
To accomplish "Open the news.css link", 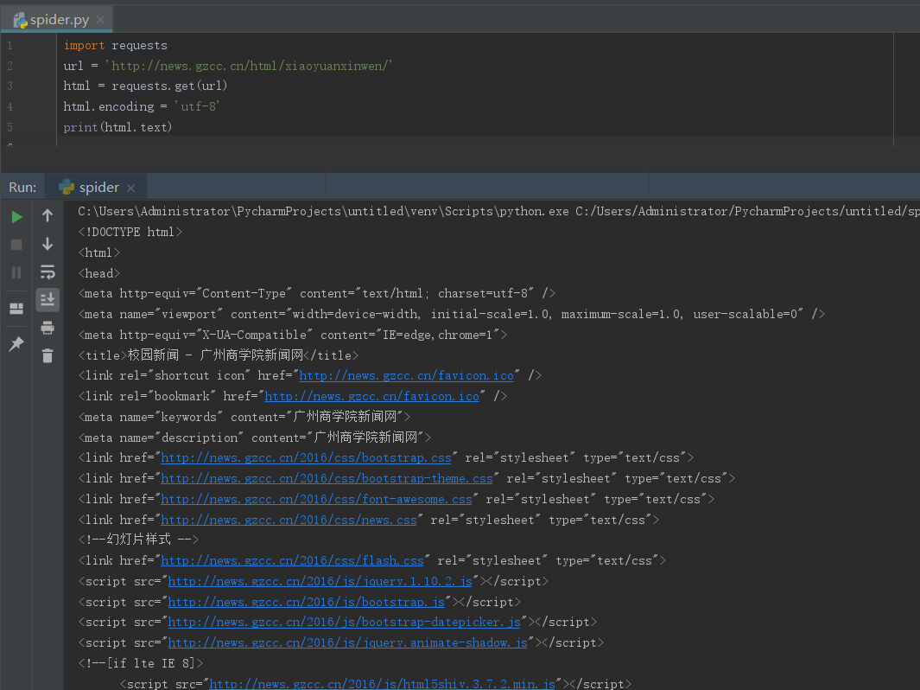I will coord(289,520).
